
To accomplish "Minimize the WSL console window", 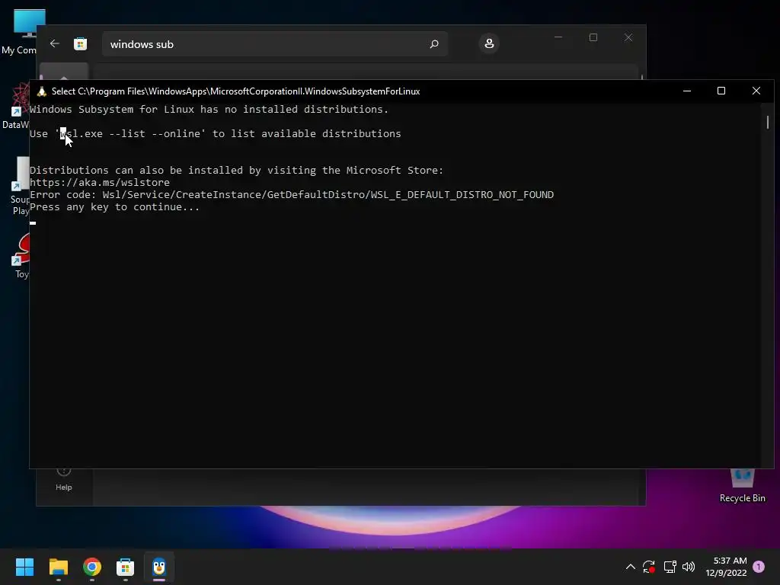I will coord(687,91).
